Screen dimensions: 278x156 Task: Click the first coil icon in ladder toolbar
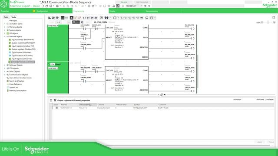(x=122, y=18)
